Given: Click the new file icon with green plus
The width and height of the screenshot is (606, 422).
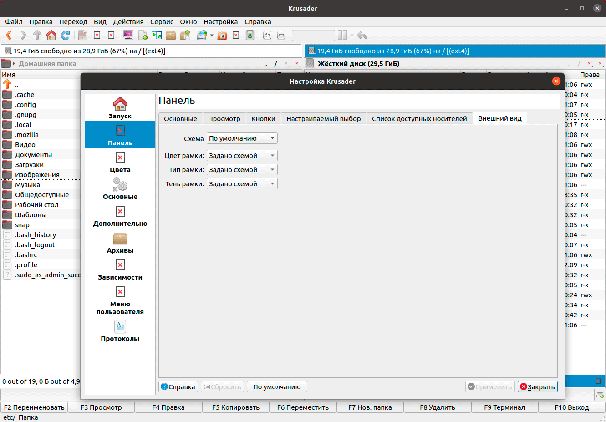Looking at the screenshot, I should [x=143, y=35].
